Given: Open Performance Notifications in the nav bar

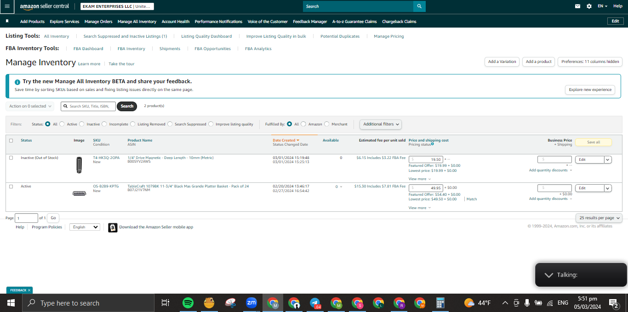Looking at the screenshot, I should pyautogui.click(x=218, y=22).
